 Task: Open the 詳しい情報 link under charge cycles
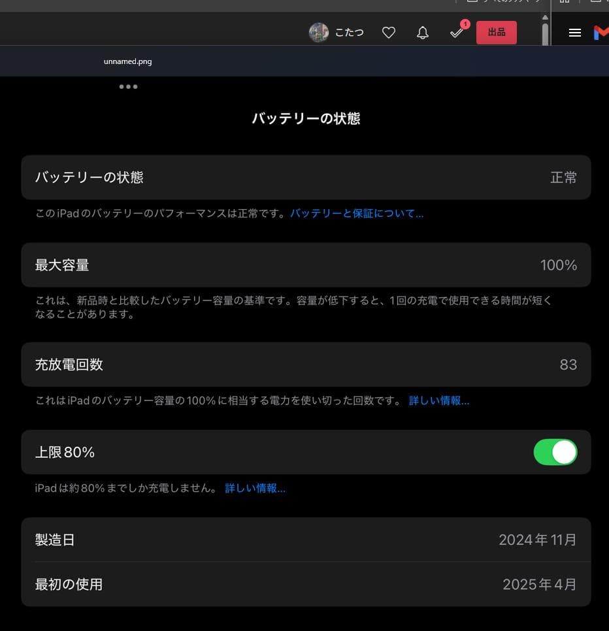(439, 400)
